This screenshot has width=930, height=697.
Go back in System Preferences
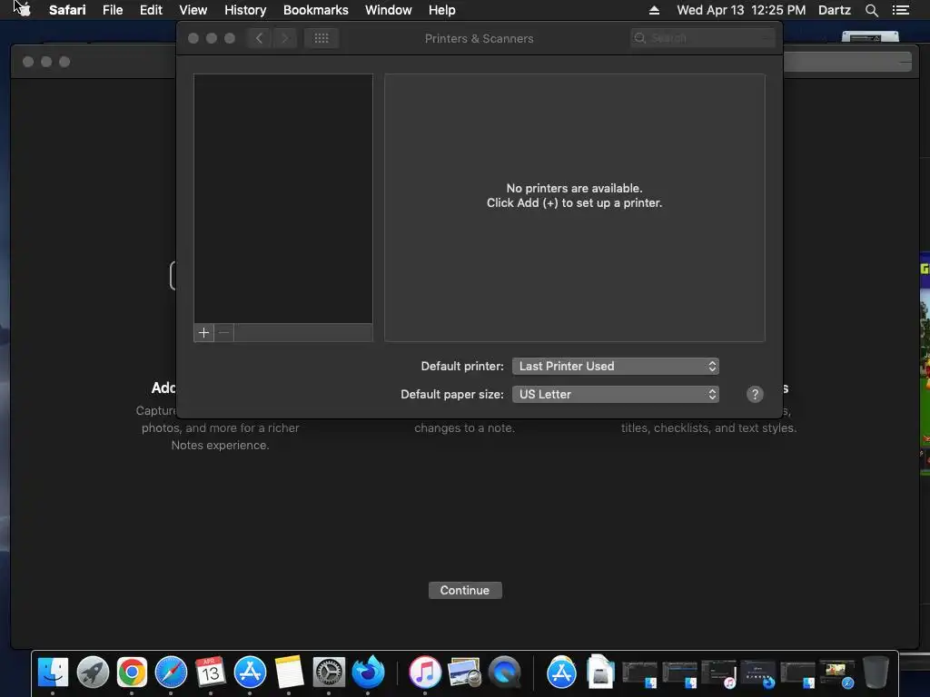(259, 38)
